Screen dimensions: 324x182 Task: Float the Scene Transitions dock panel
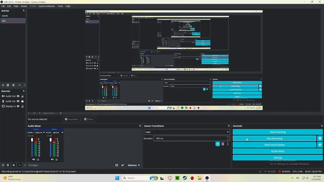(x=229, y=126)
